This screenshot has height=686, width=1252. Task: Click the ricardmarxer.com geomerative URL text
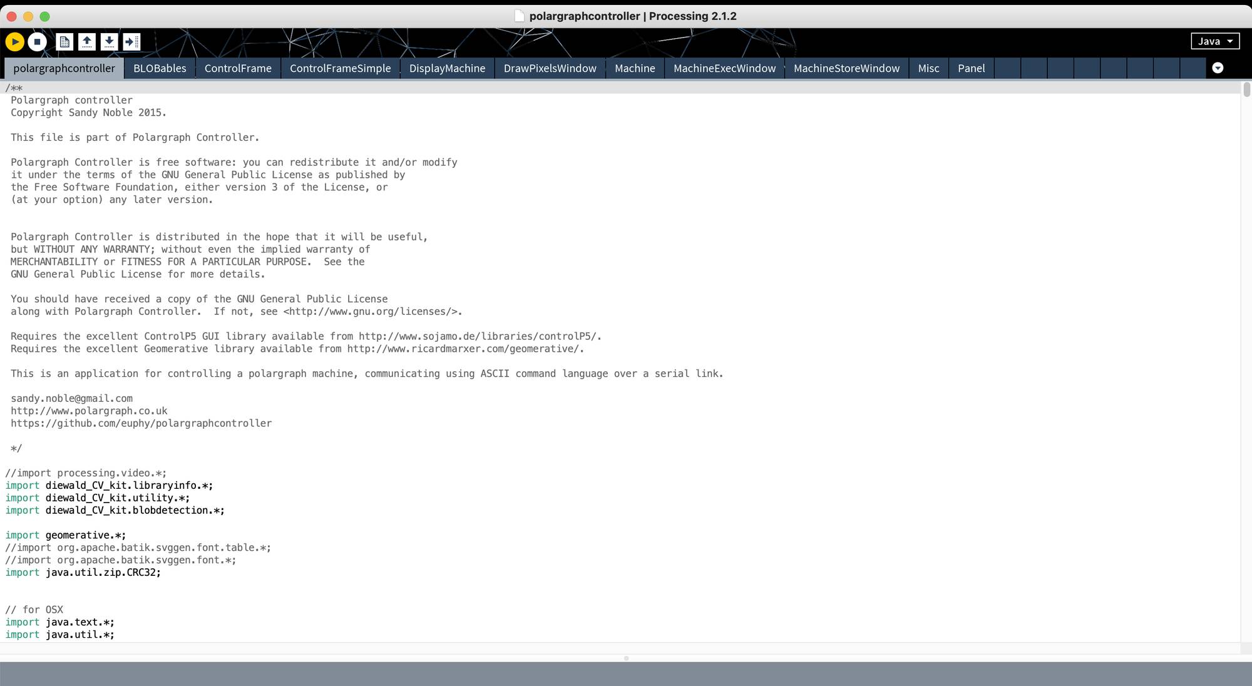[464, 349]
